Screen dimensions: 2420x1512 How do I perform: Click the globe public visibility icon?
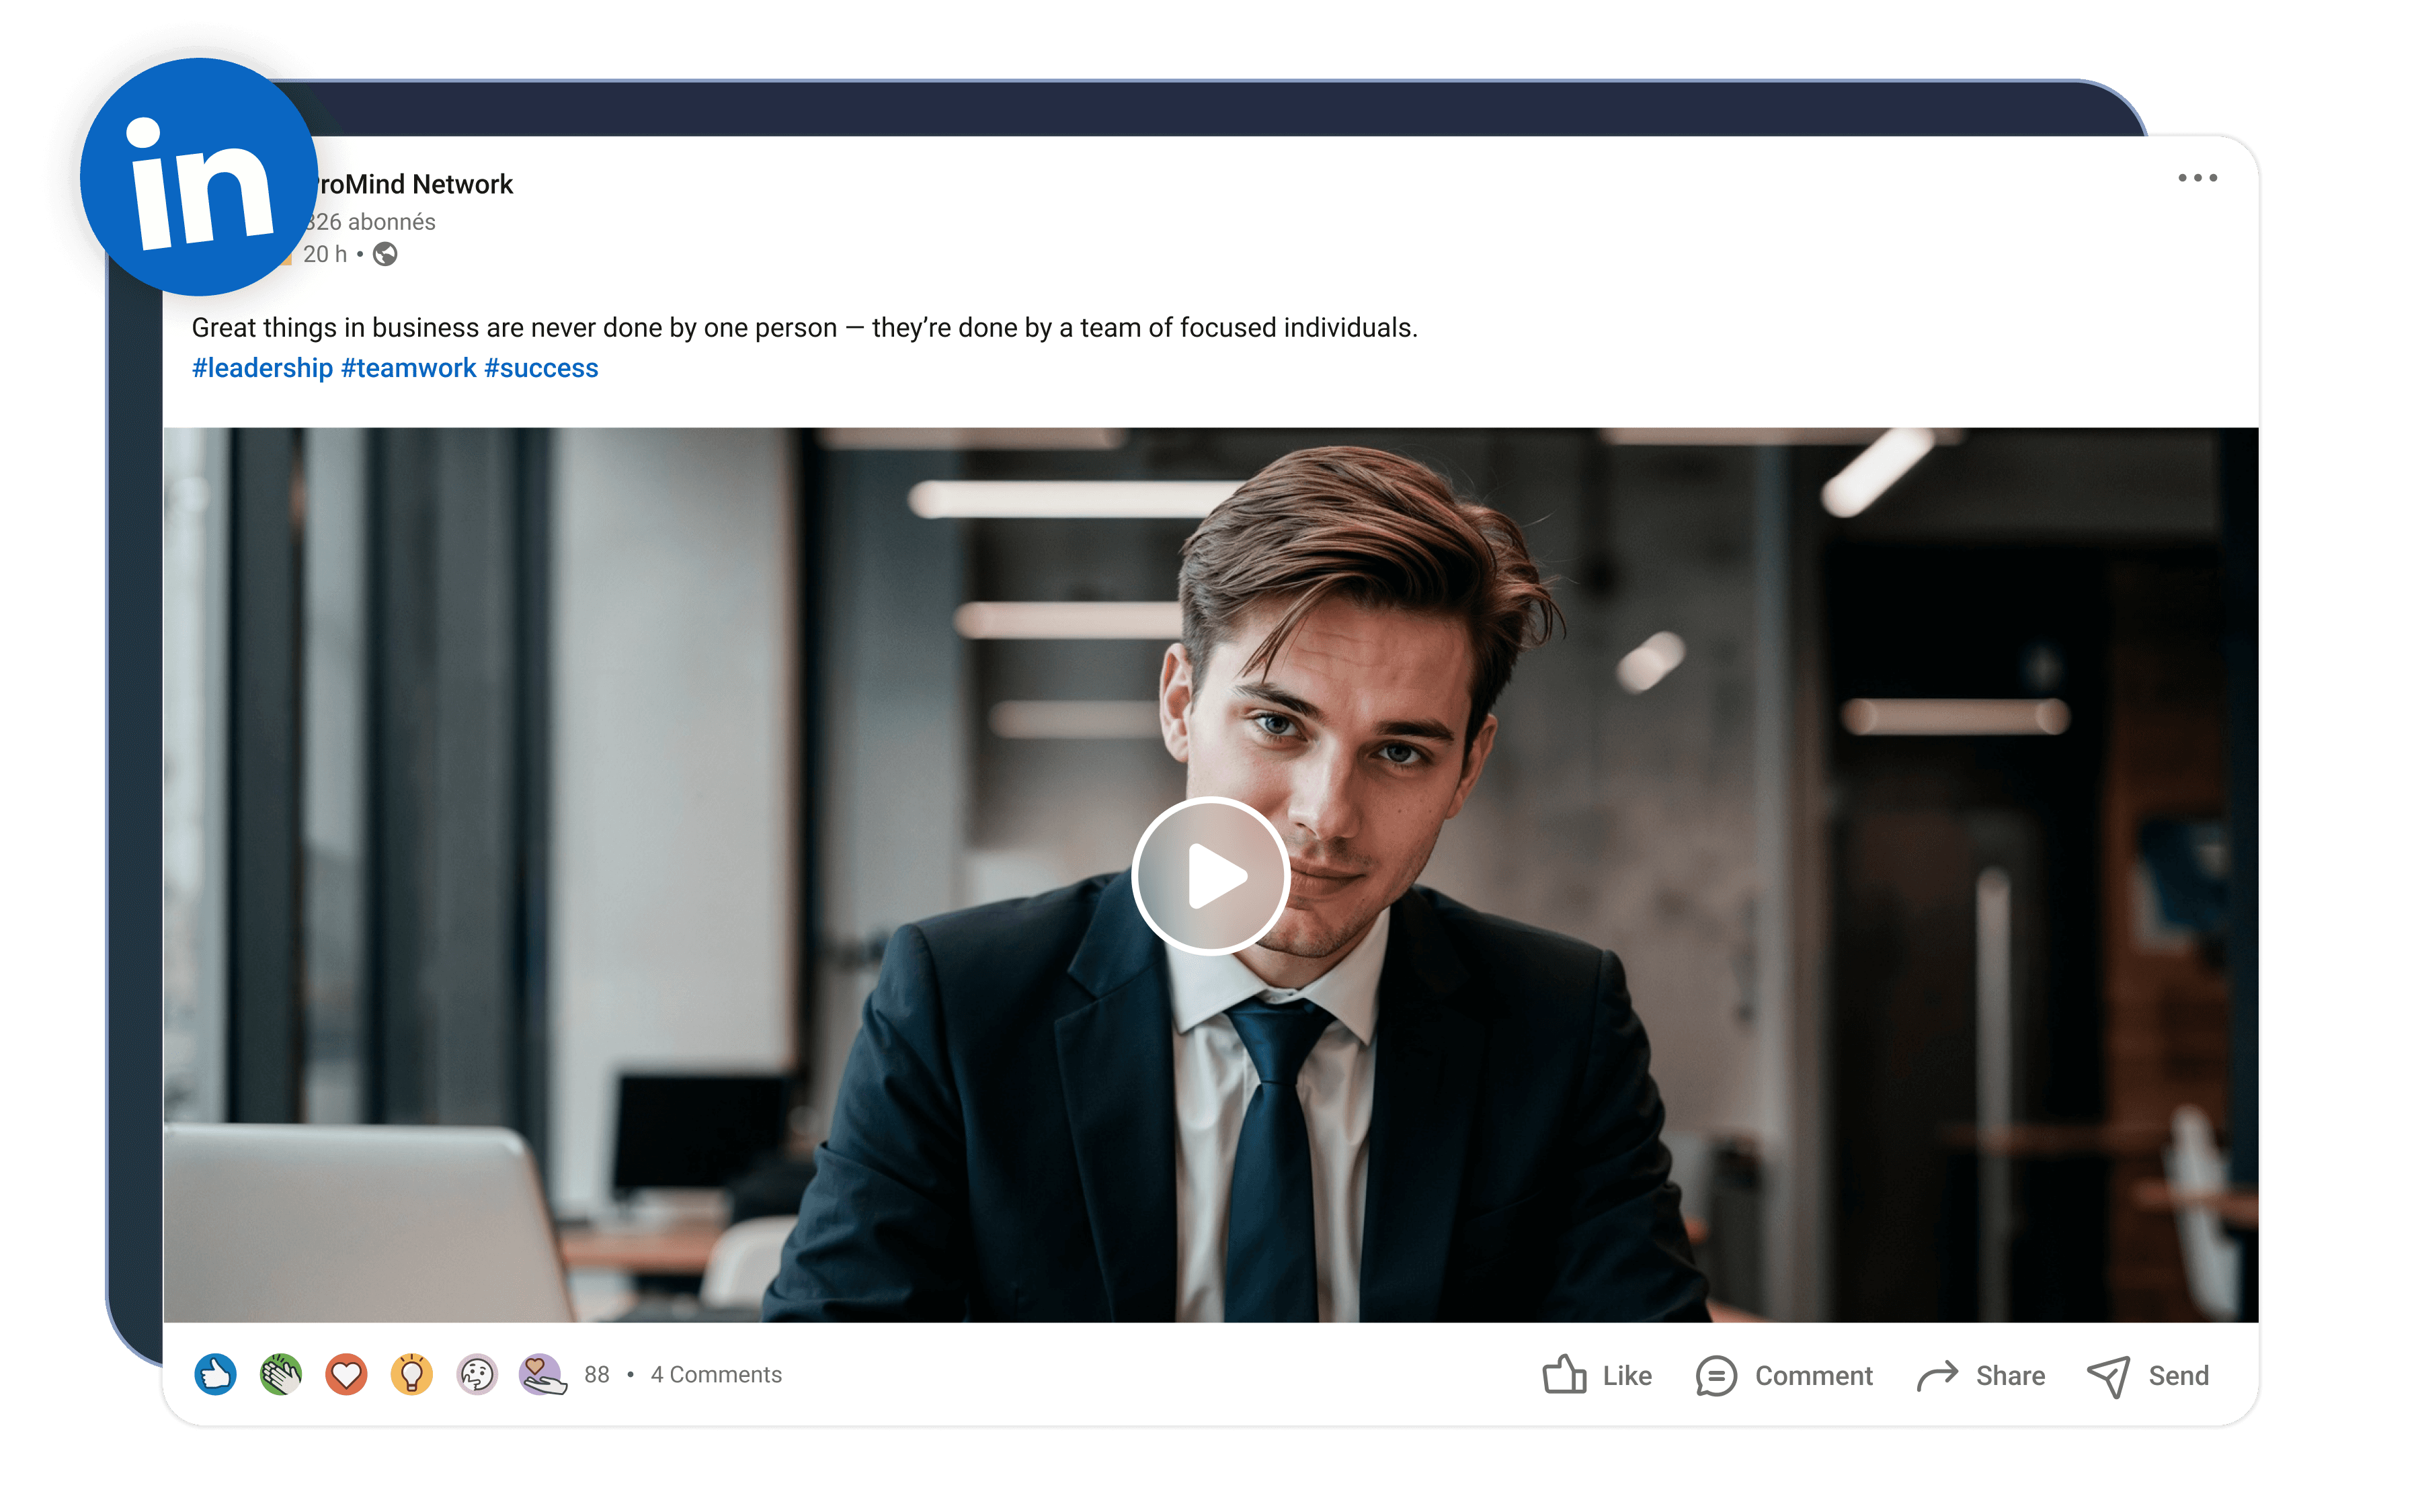[x=385, y=255]
